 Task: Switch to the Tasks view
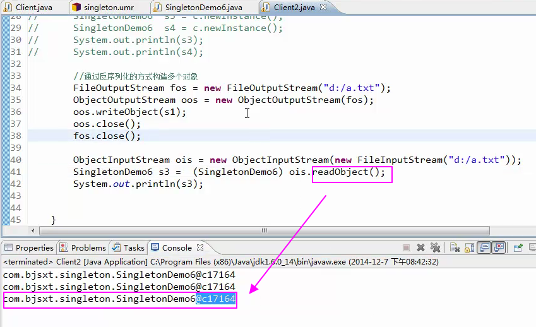129,247
